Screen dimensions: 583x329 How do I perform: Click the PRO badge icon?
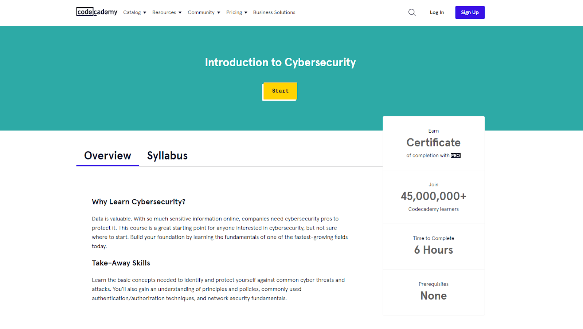tap(455, 156)
